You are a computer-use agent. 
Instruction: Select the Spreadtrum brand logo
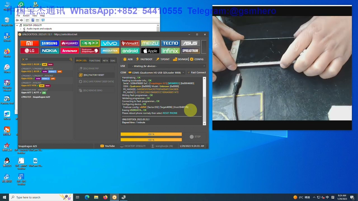point(190,51)
